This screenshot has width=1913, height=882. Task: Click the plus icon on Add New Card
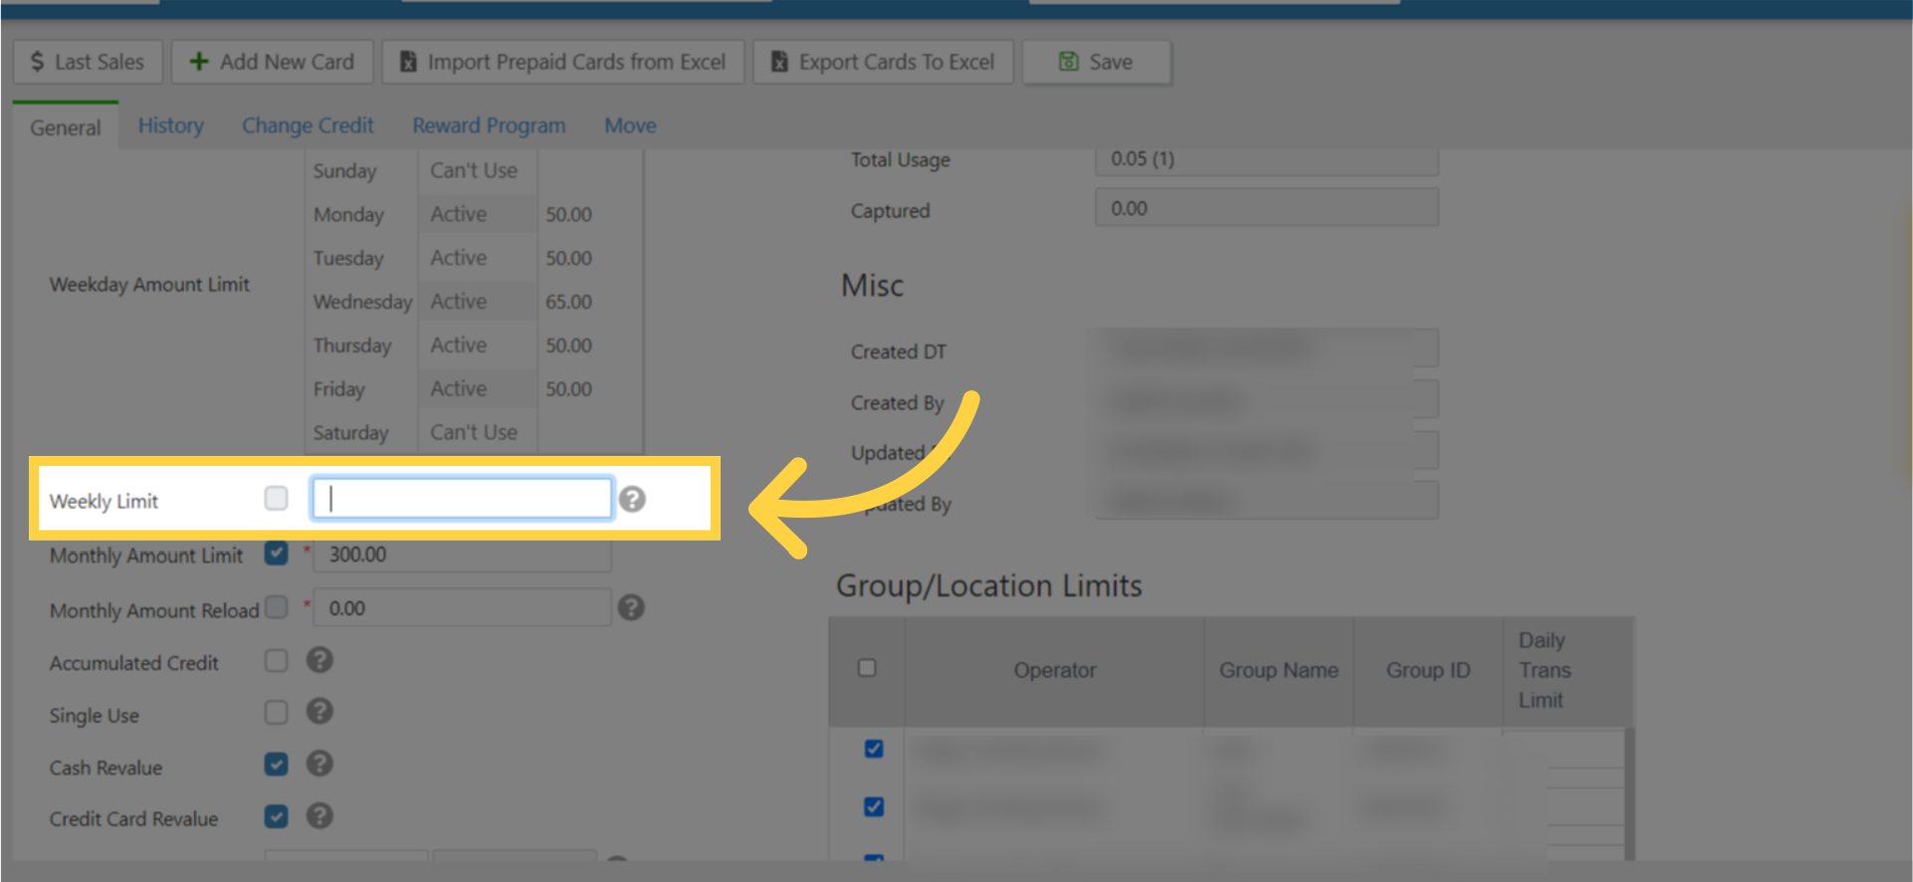(x=199, y=62)
